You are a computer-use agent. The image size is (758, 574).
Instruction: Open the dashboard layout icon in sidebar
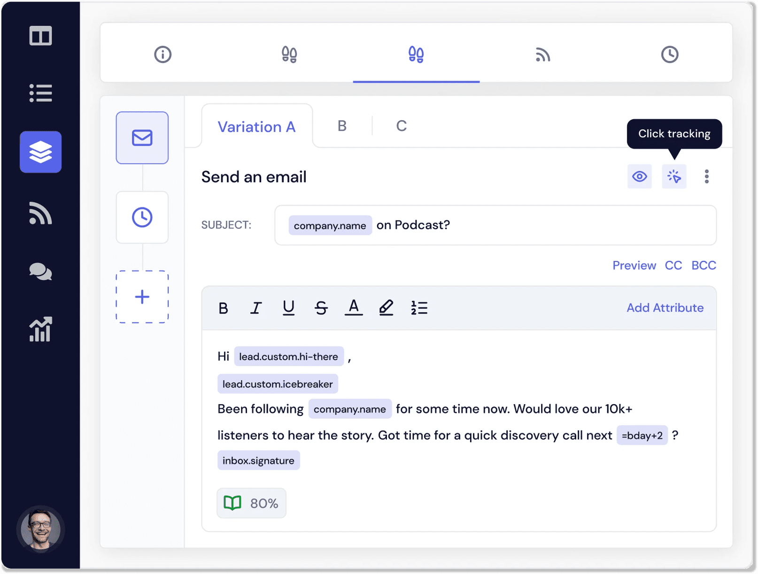[x=40, y=36]
